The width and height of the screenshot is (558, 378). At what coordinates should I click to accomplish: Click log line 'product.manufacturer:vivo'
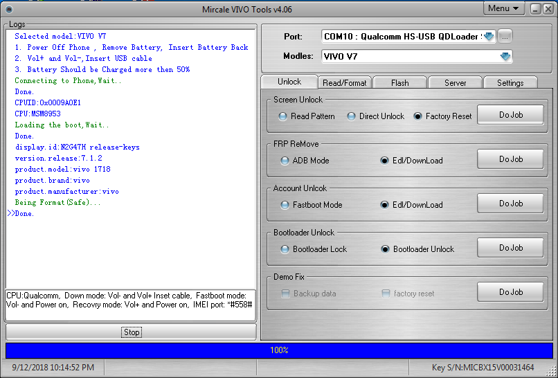coord(67,192)
